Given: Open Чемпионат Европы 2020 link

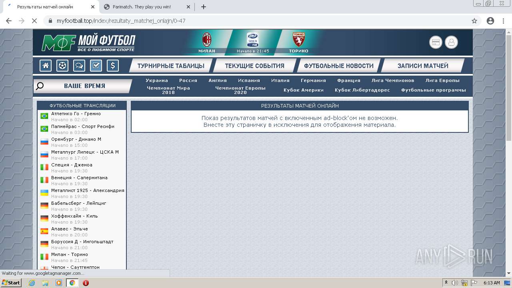Looking at the screenshot, I should click(240, 90).
